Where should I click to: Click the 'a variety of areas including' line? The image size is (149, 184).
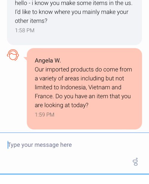79,78
